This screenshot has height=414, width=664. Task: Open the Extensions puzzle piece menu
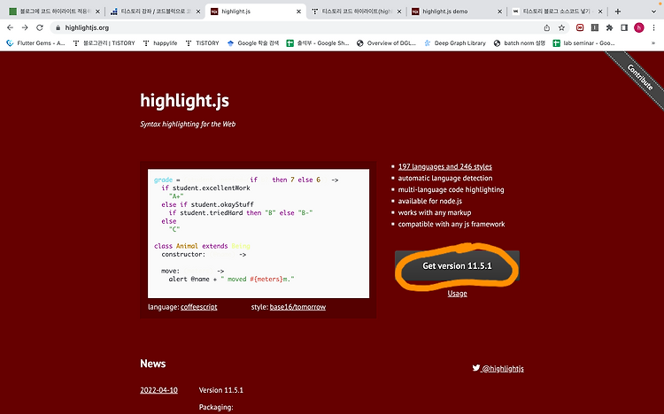pos(609,27)
